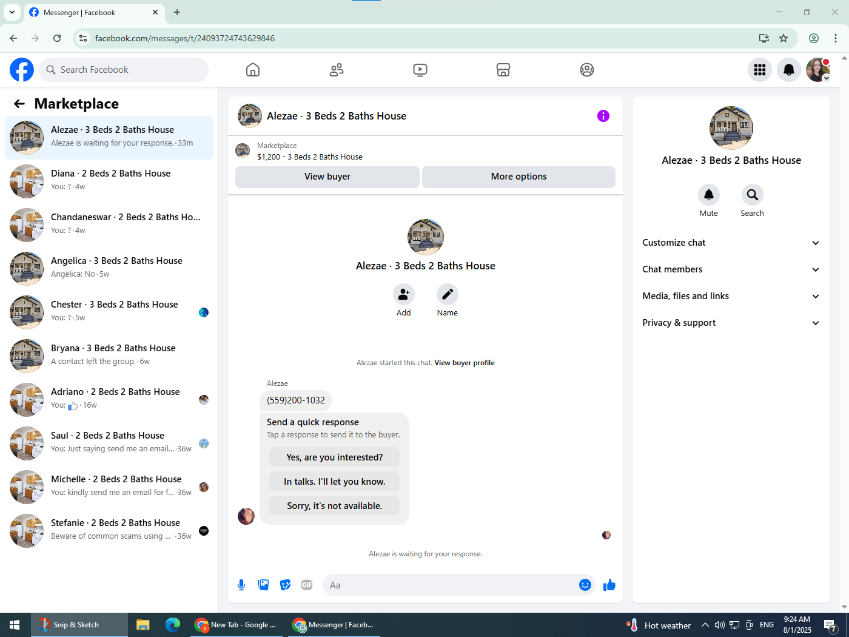Expand Chat members section
Image resolution: width=849 pixels, height=637 pixels.
point(731,269)
